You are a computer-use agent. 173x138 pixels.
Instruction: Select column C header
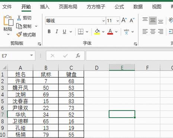click(x=71, y=68)
